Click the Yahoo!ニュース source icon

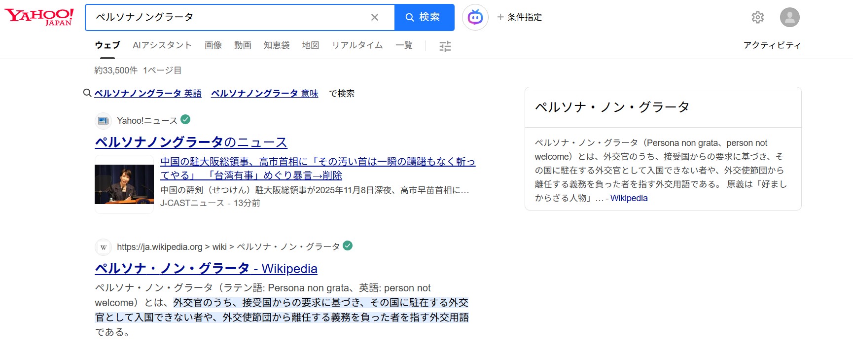click(x=104, y=121)
